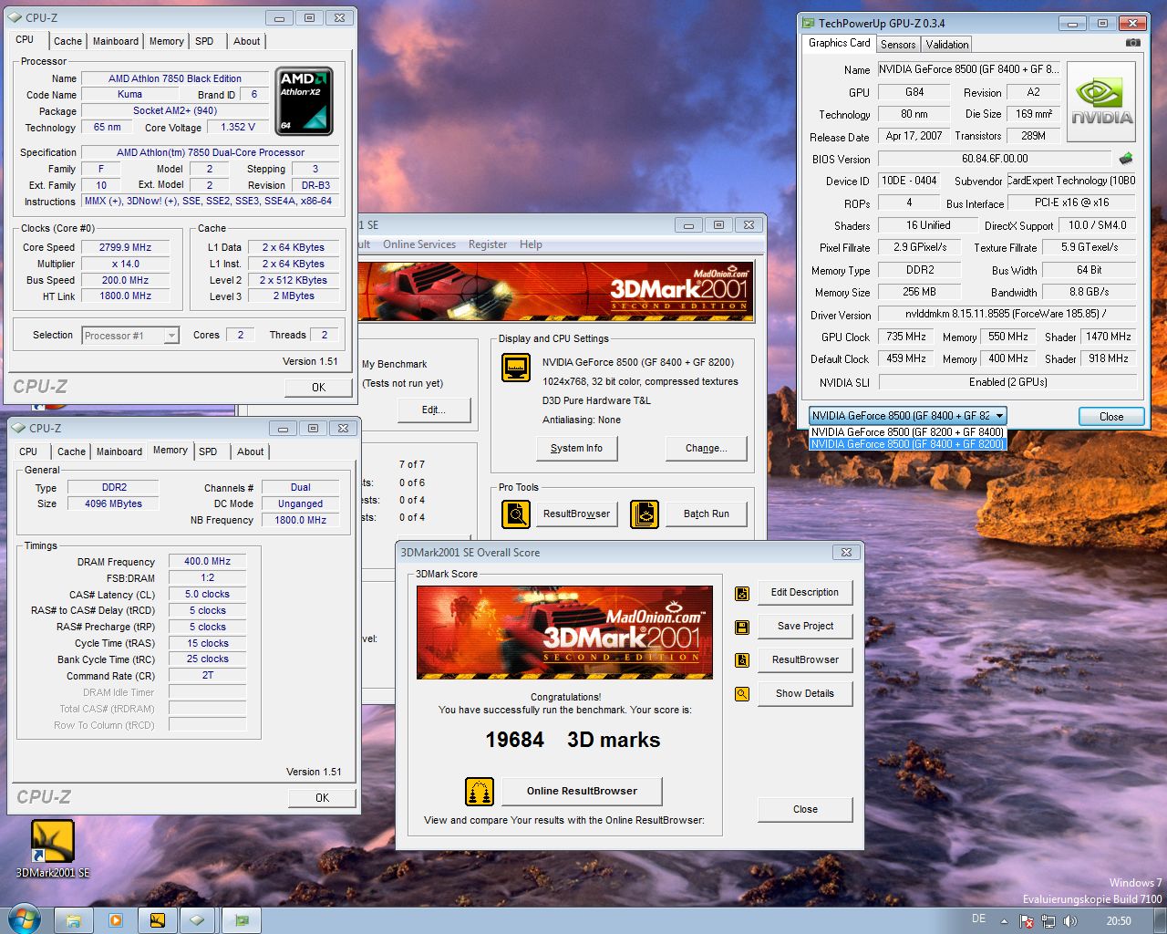Click the taskbar clock showing 20:50
1167x934 pixels.
(1119, 921)
